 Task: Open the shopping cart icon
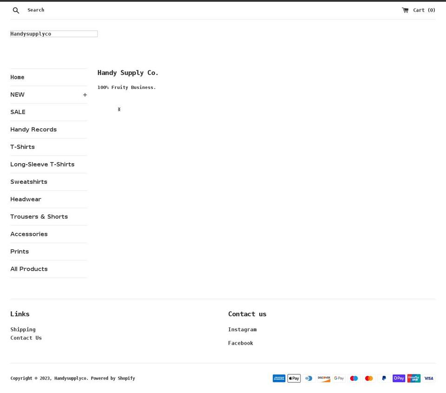(x=405, y=9)
